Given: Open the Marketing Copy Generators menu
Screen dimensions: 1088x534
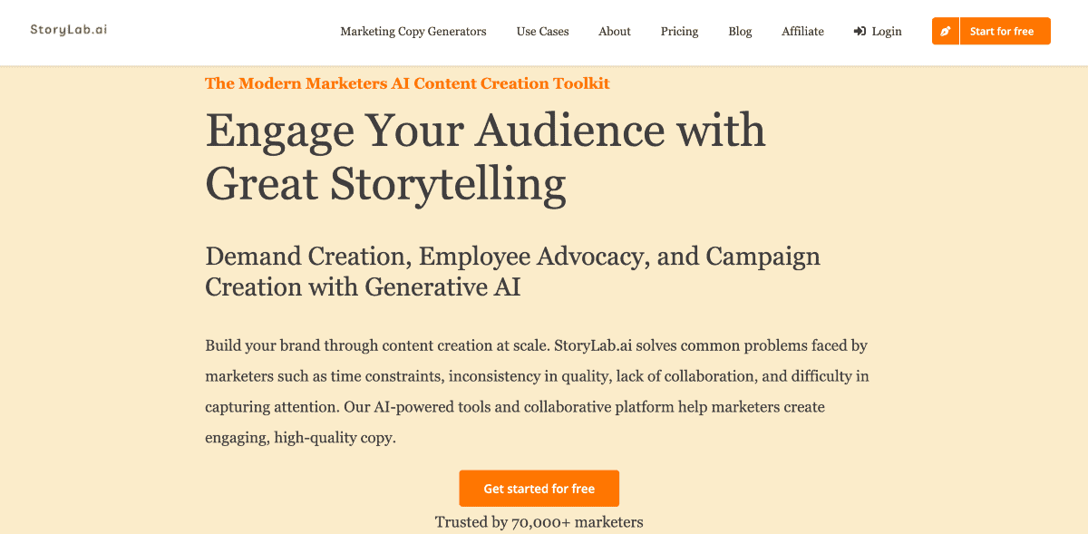Looking at the screenshot, I should (x=413, y=32).
